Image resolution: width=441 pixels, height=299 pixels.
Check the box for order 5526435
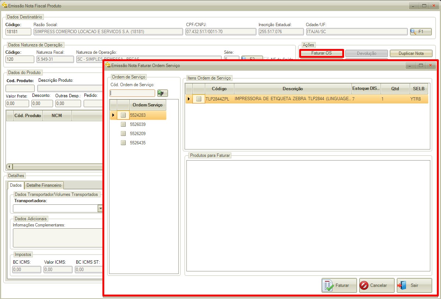(x=123, y=143)
